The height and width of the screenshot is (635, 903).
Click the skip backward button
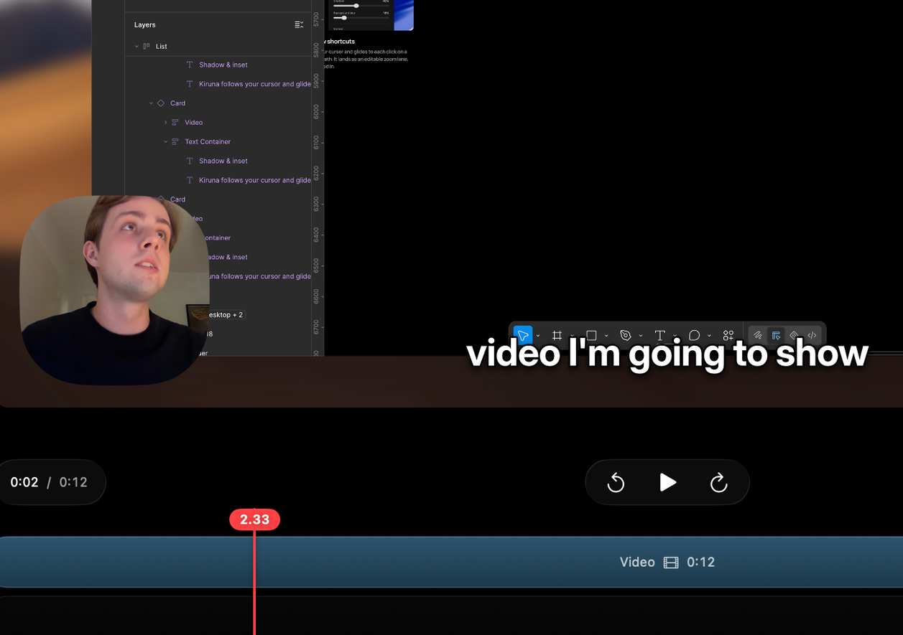tap(616, 483)
